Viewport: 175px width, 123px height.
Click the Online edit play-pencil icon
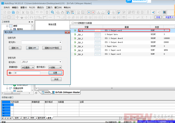click(118, 12)
